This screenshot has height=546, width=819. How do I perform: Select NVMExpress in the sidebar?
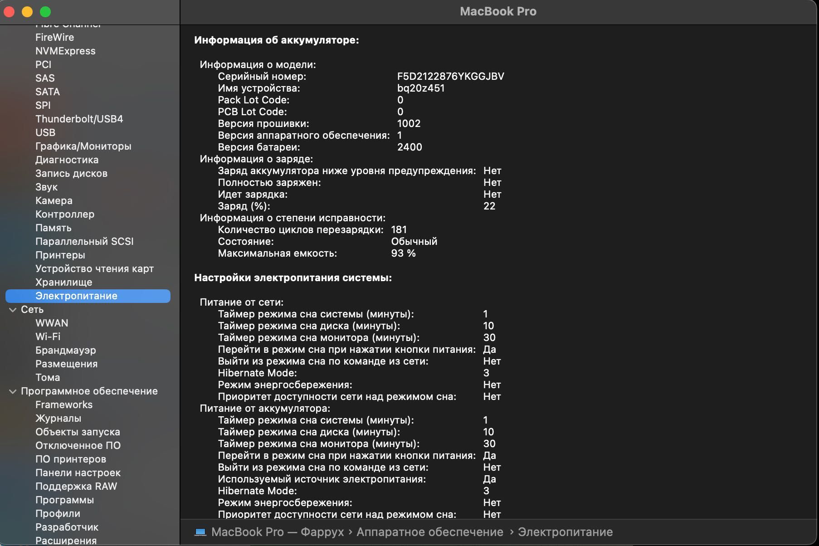[65, 51]
